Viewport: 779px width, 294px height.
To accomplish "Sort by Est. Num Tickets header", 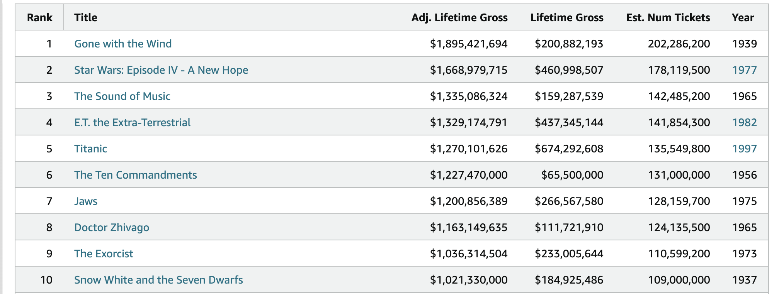I will (x=668, y=17).
